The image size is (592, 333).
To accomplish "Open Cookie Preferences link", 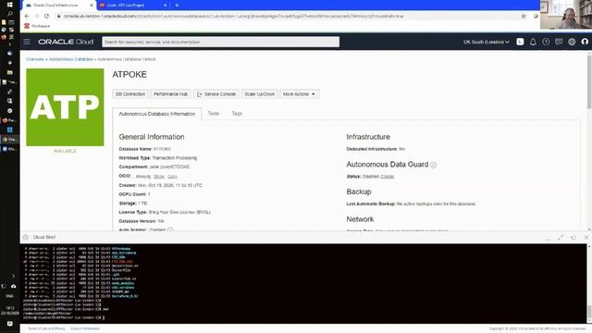I will [85, 329].
